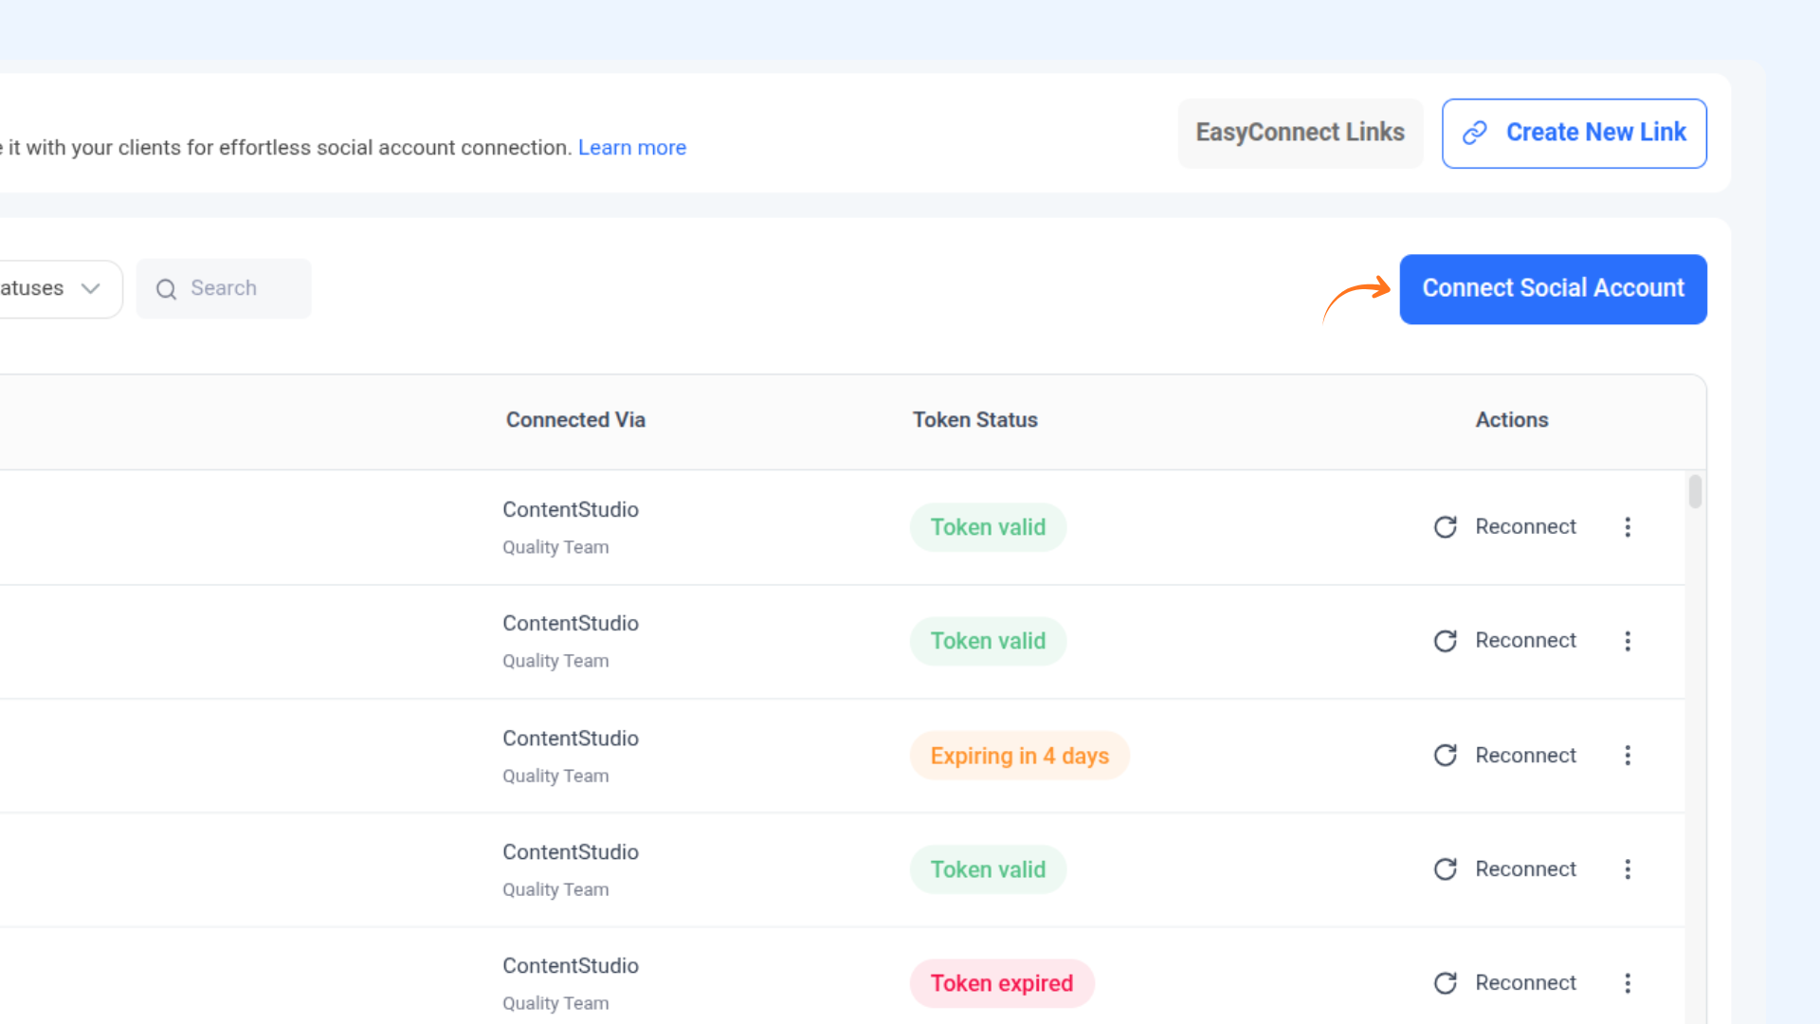The height and width of the screenshot is (1024, 1820).
Task: Click reconnect icon in the first row
Action: (x=1445, y=527)
